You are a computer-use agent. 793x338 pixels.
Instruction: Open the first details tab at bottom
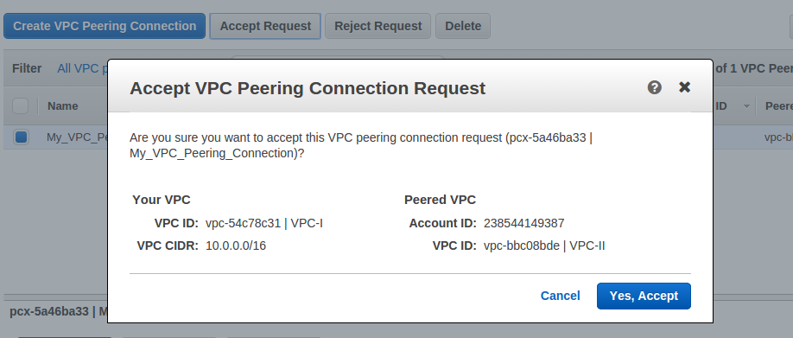[64, 337]
